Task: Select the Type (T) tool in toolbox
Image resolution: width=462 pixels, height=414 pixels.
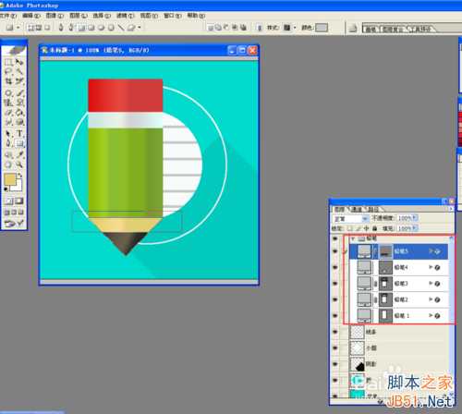Action: (x=19, y=133)
